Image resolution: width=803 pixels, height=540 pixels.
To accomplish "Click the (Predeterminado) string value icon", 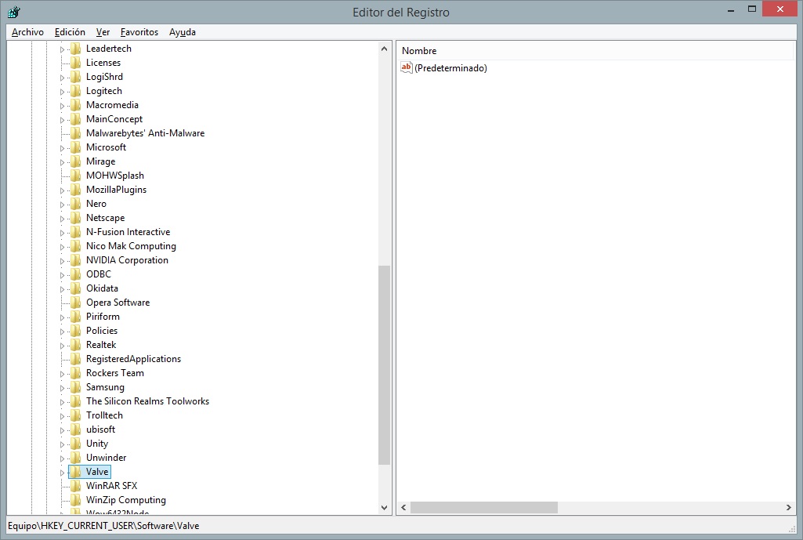I will (407, 67).
